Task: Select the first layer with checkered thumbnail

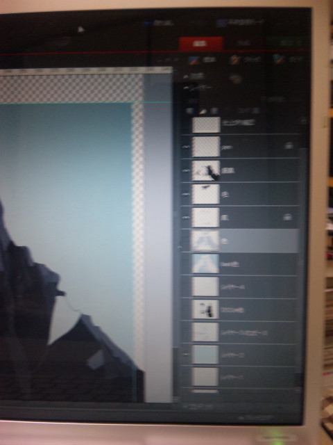Action: point(240,124)
